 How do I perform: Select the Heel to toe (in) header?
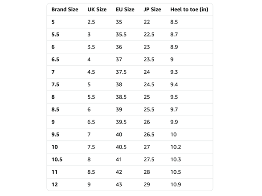(x=189, y=9)
